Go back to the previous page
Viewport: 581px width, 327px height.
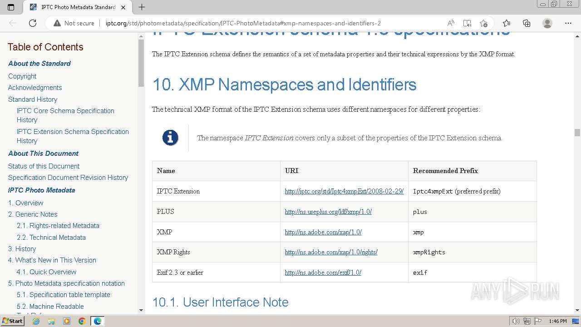13,23
